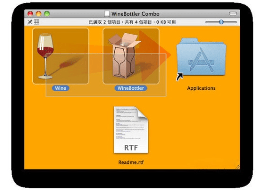Minimize window with yellow button
The image size is (264, 190).
39,14
